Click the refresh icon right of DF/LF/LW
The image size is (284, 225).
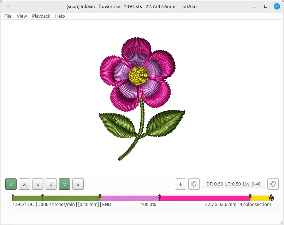[x=273, y=184]
